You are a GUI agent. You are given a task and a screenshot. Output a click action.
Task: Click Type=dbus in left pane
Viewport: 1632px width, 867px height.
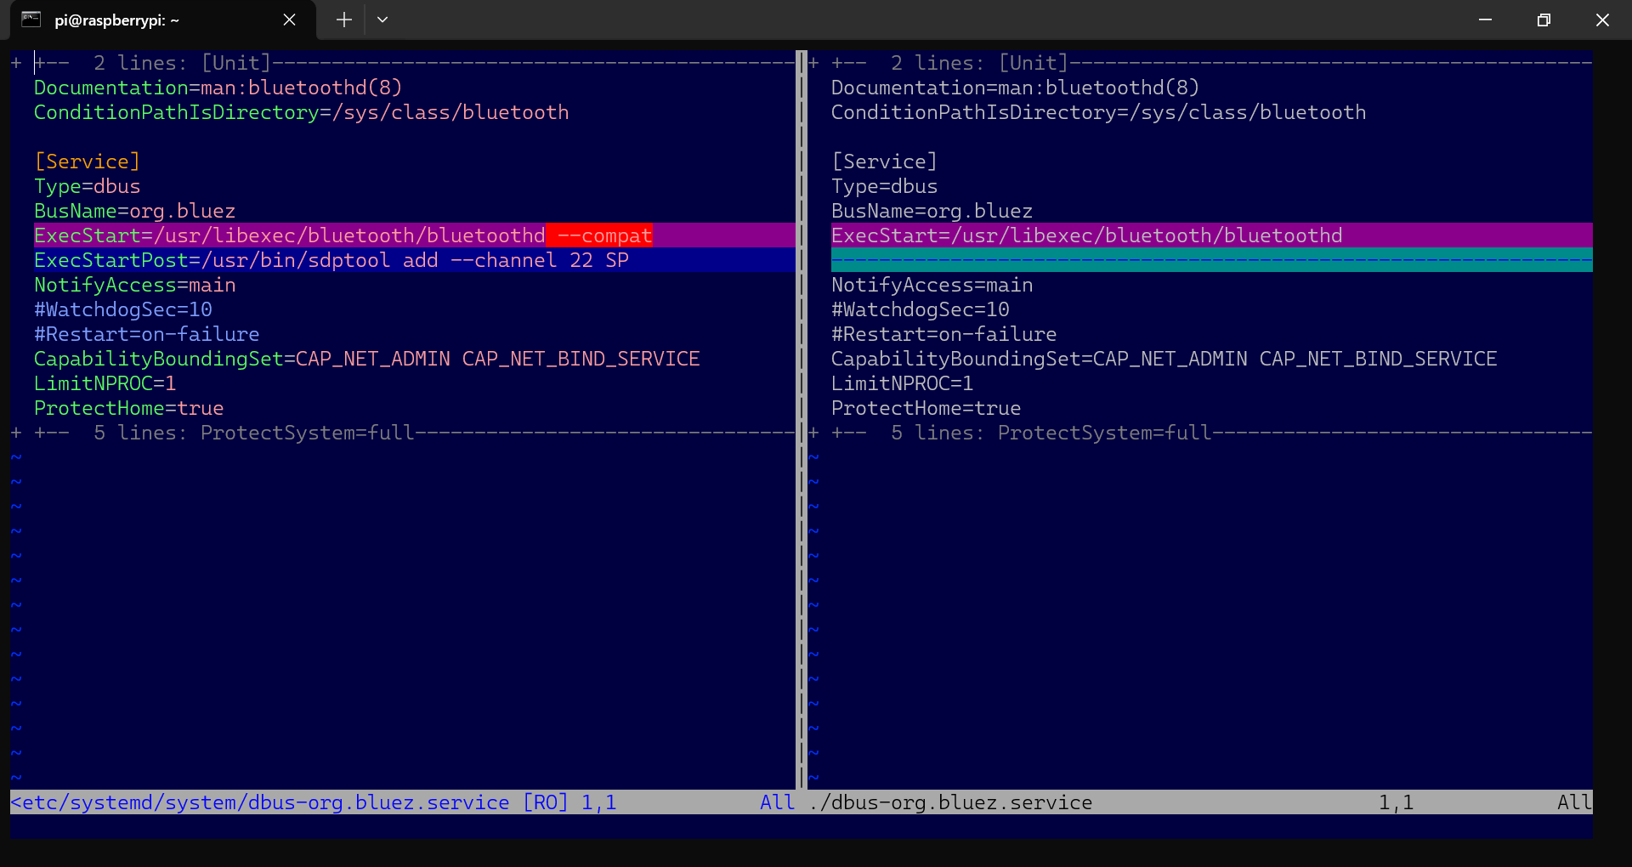(87, 186)
